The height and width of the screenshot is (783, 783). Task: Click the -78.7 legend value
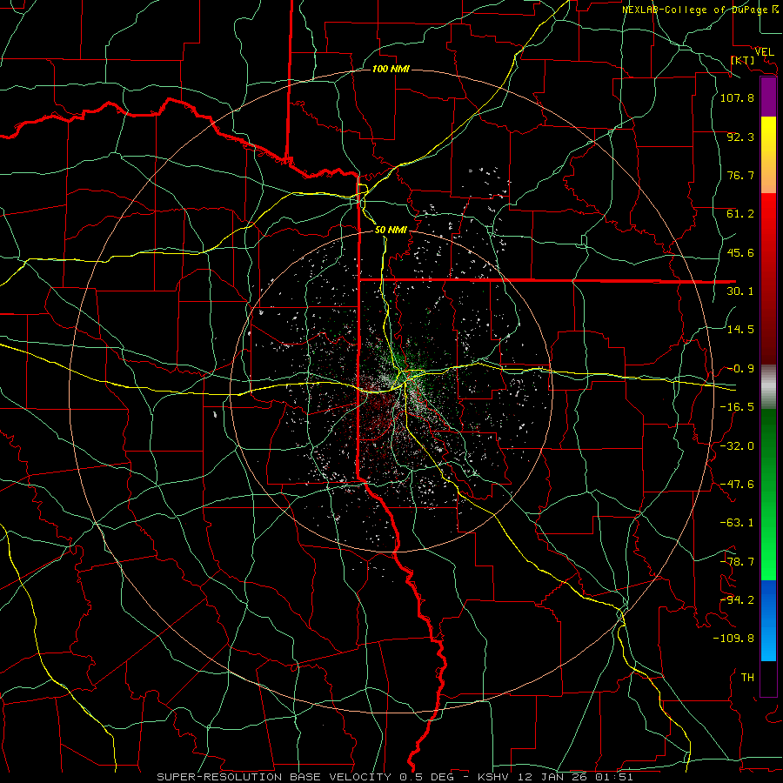click(737, 562)
